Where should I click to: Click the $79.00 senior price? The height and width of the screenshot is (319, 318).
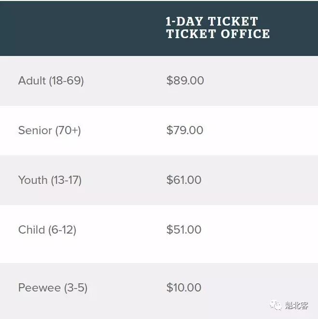[185, 130]
